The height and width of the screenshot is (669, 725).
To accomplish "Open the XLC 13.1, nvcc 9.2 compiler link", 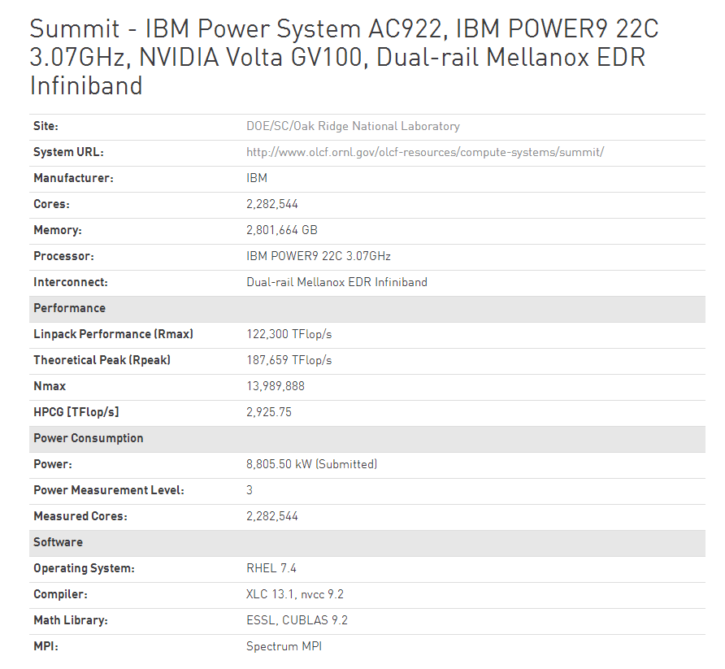I will pos(295,594).
